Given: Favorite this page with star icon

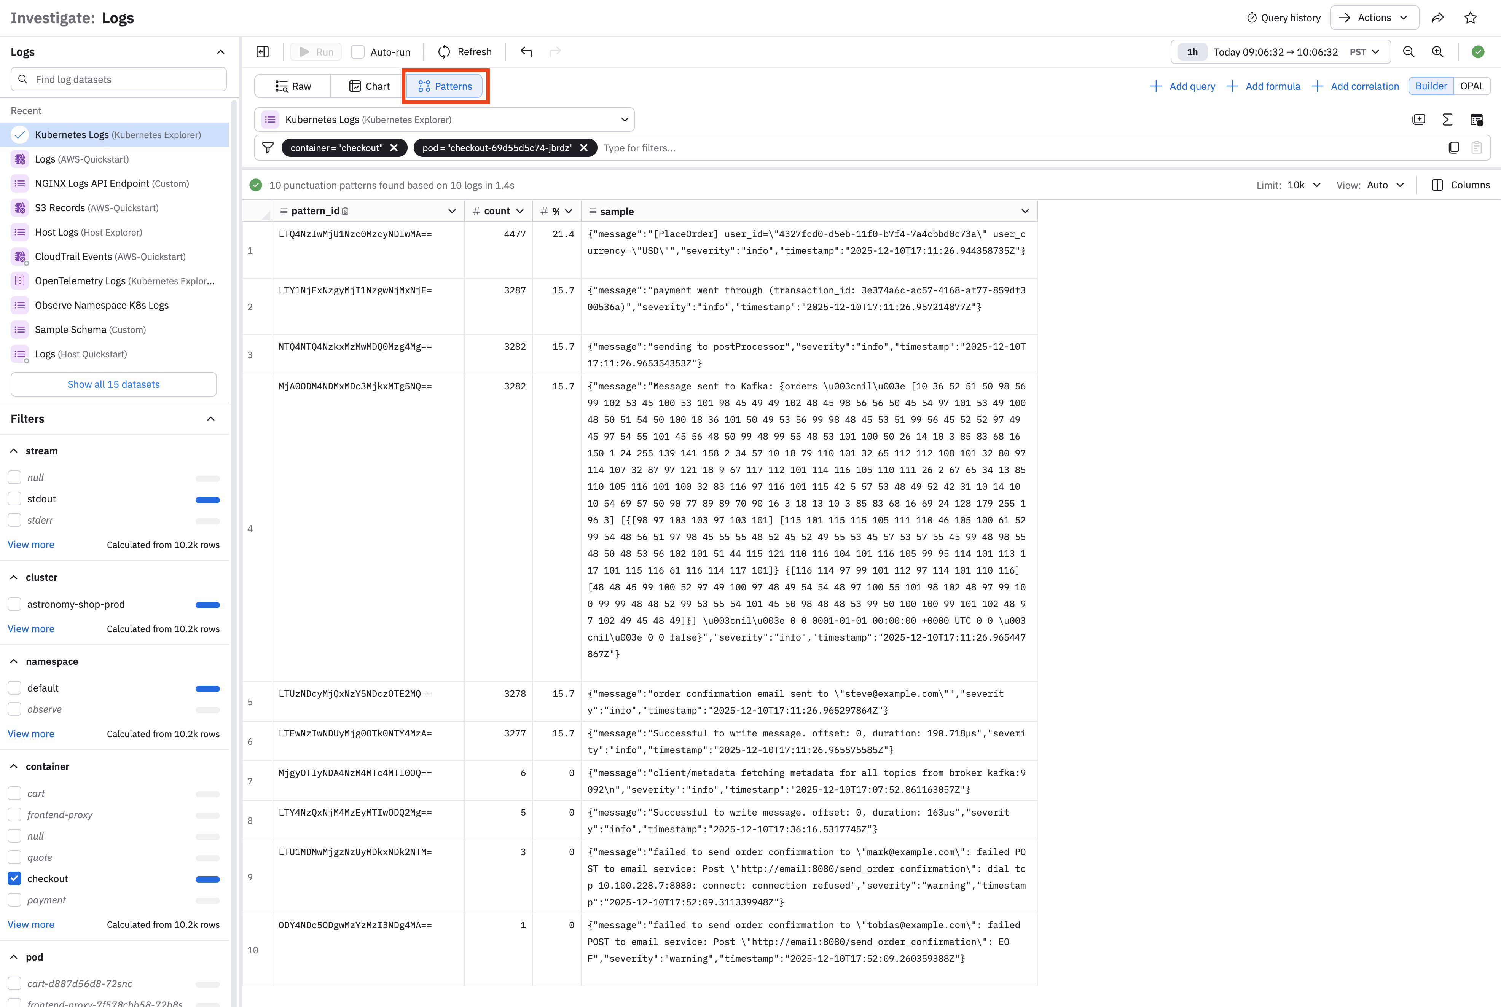Looking at the screenshot, I should click(1470, 18).
